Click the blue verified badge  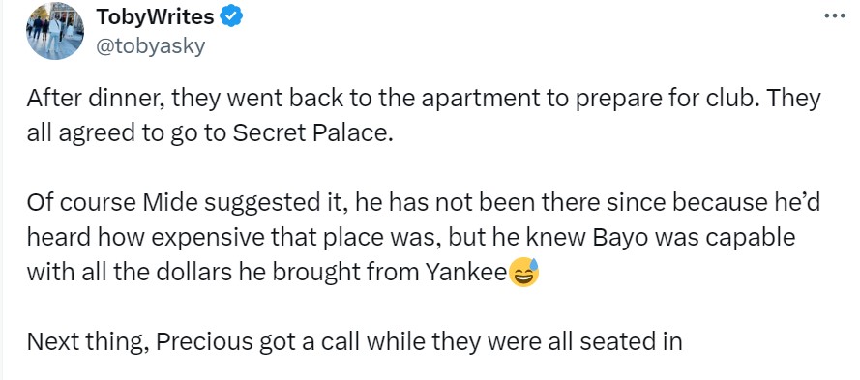click(x=231, y=17)
